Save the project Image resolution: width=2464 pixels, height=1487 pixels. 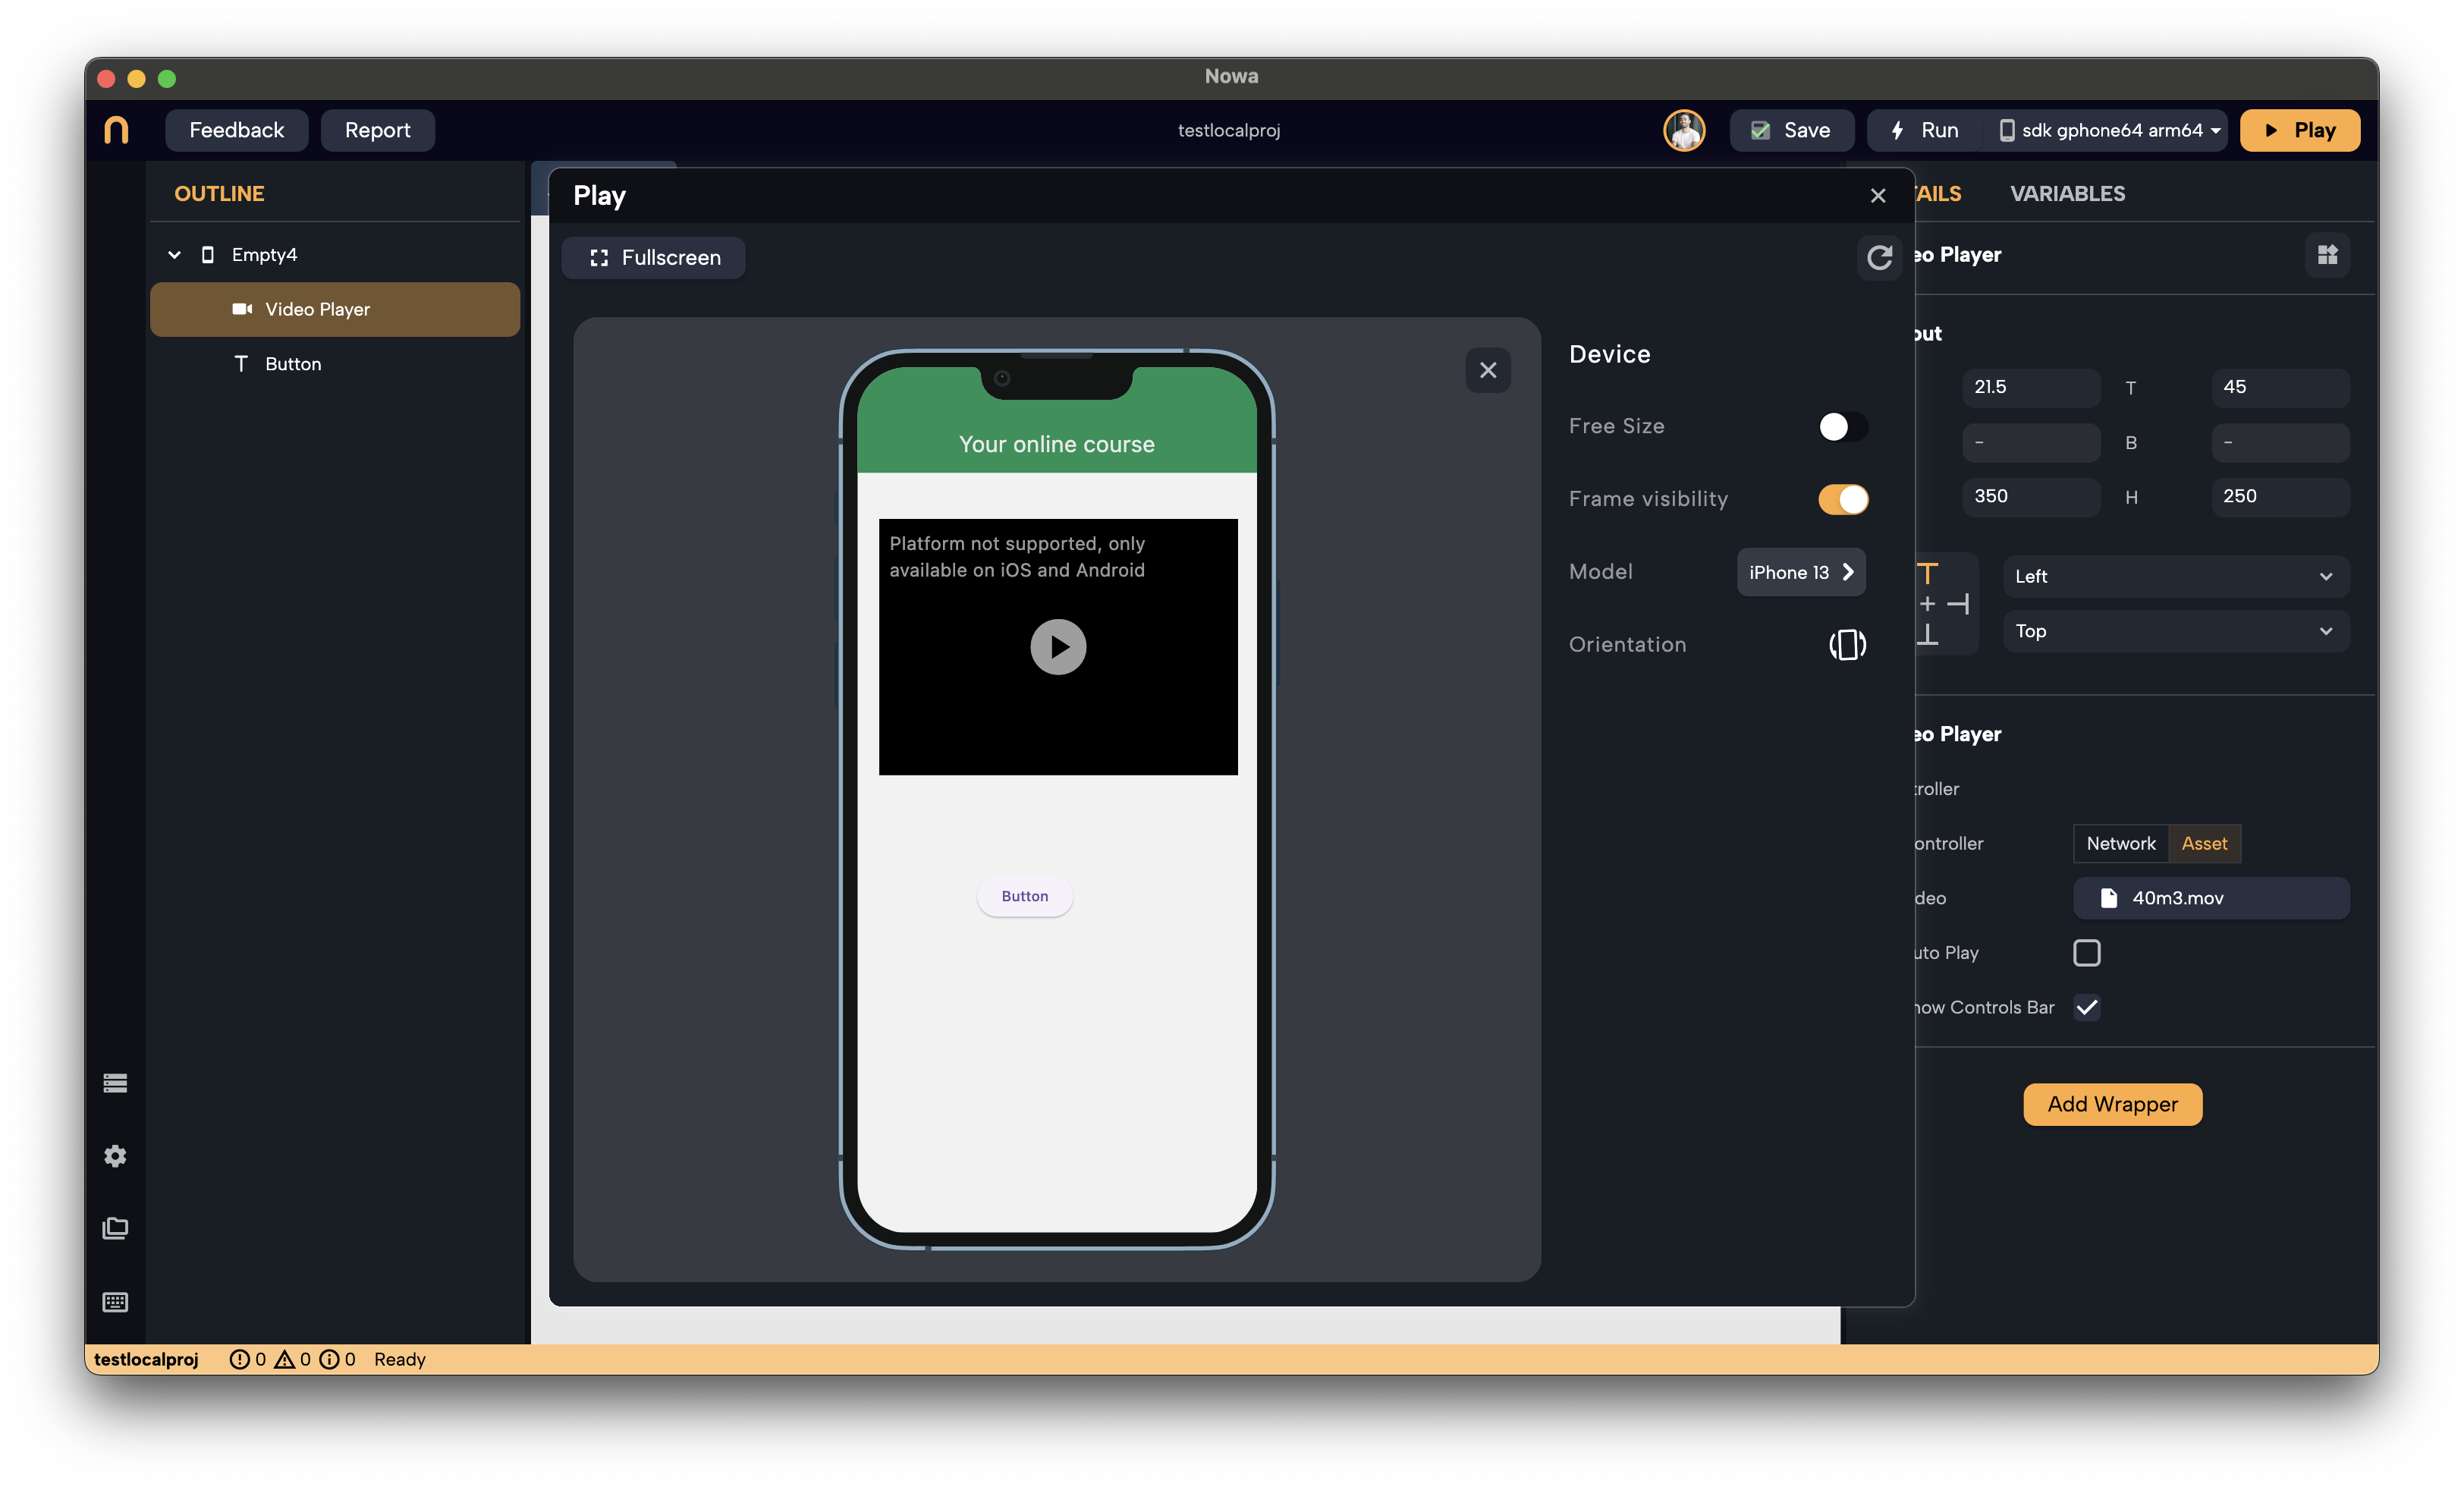click(x=1791, y=130)
